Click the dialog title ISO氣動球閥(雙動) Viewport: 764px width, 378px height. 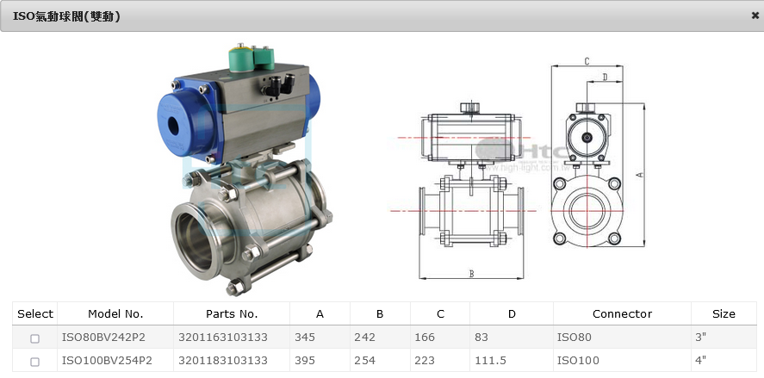tap(66, 16)
